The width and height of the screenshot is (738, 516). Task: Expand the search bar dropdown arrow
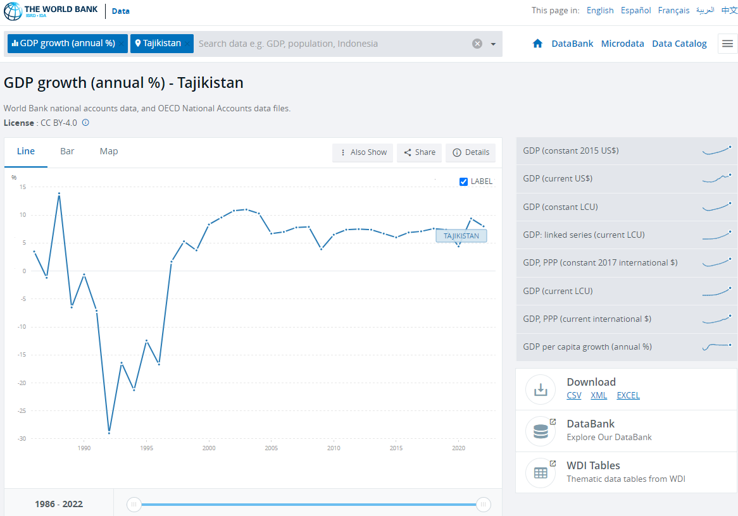(493, 44)
